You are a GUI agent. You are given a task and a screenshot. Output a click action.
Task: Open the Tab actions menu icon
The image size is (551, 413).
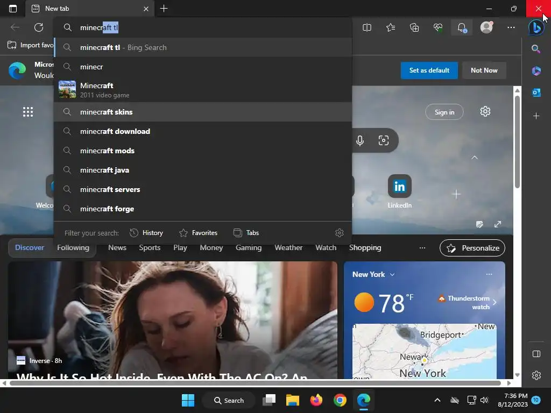(13, 9)
